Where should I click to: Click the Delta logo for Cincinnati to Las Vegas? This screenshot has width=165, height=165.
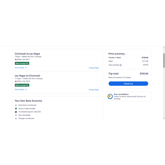point(16,59)
